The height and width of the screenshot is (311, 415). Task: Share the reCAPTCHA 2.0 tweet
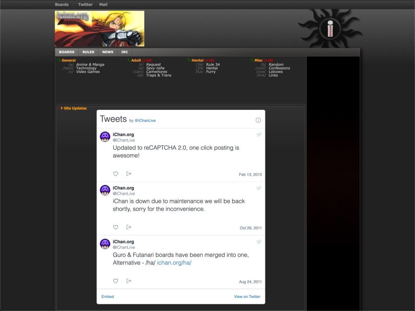128,174
